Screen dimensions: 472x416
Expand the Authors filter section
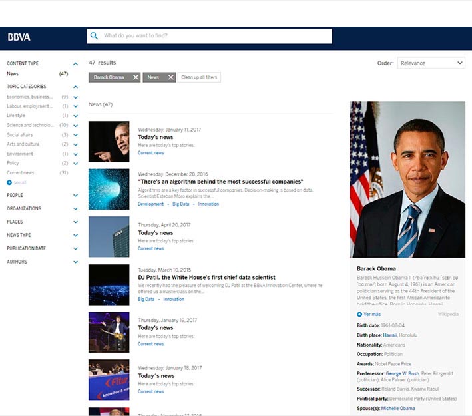click(x=75, y=262)
